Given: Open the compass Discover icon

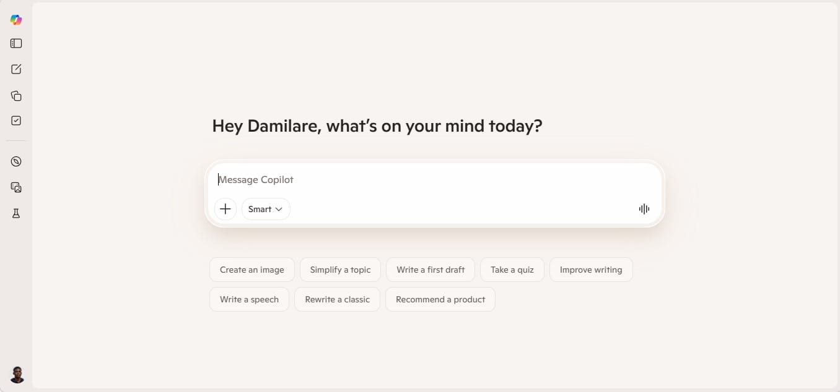Looking at the screenshot, I should coord(16,161).
